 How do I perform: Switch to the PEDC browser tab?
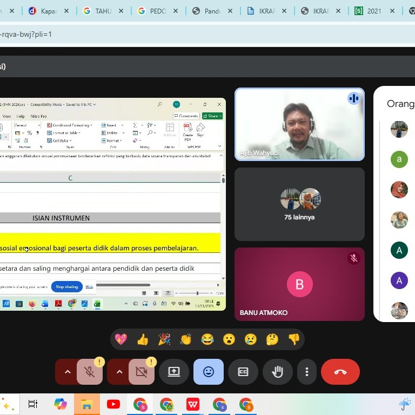coord(157,11)
